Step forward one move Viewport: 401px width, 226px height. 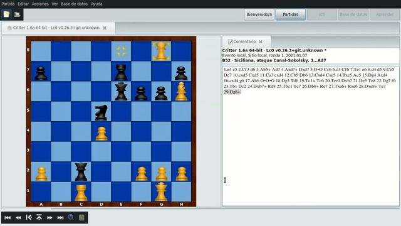pyautogui.click(x=49, y=218)
